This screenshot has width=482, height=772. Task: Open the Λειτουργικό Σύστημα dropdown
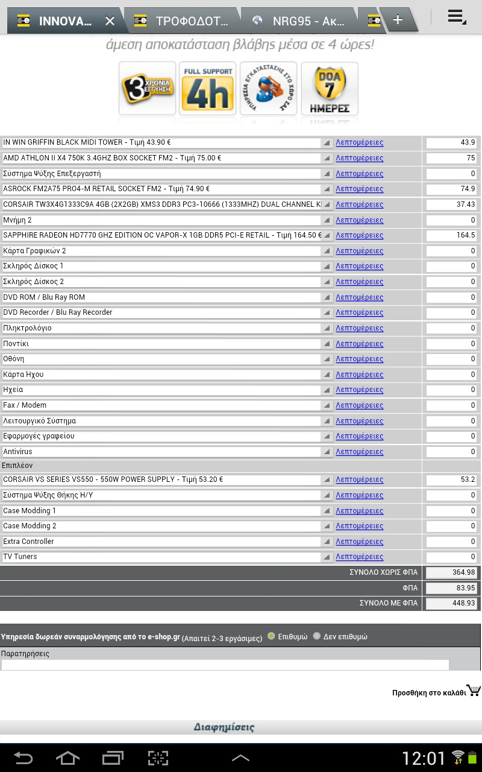[167, 421]
